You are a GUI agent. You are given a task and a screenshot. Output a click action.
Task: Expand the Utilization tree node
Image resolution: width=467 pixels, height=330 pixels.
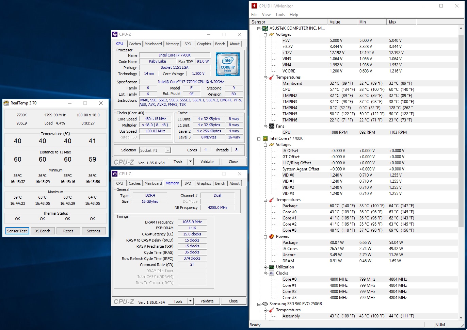(x=265, y=267)
